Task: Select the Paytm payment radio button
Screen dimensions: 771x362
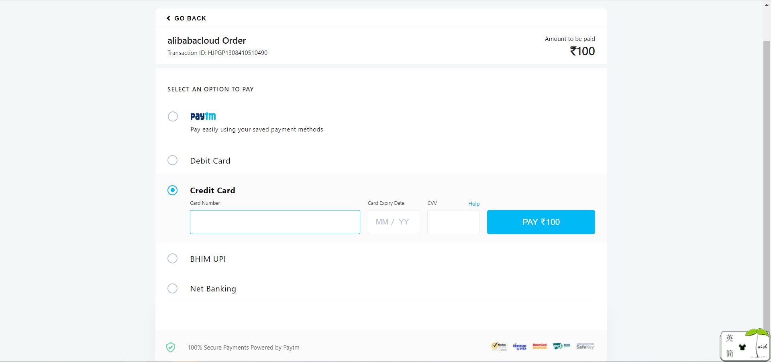Action: pos(173,117)
